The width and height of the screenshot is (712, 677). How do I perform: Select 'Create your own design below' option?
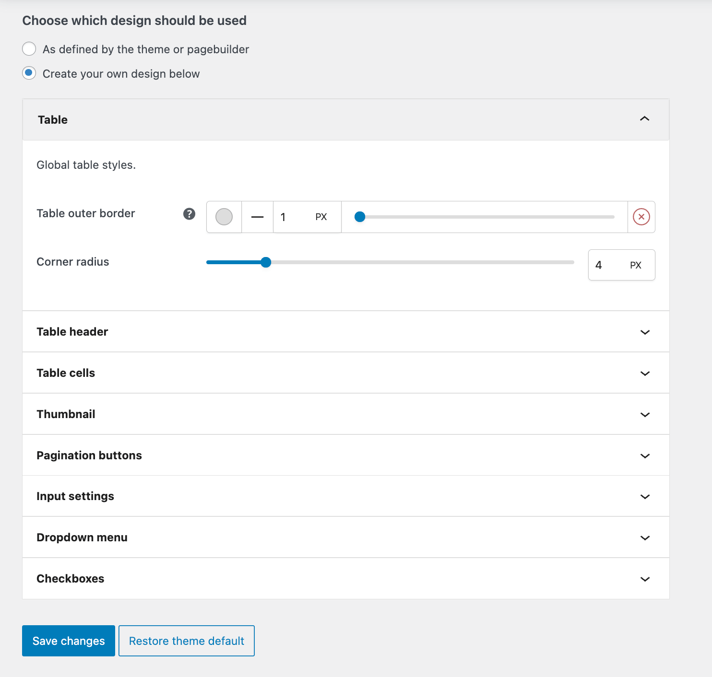point(29,73)
